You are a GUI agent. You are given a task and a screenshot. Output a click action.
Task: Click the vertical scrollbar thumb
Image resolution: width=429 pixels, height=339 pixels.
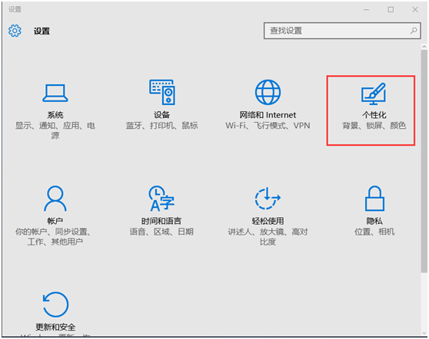click(x=424, y=161)
